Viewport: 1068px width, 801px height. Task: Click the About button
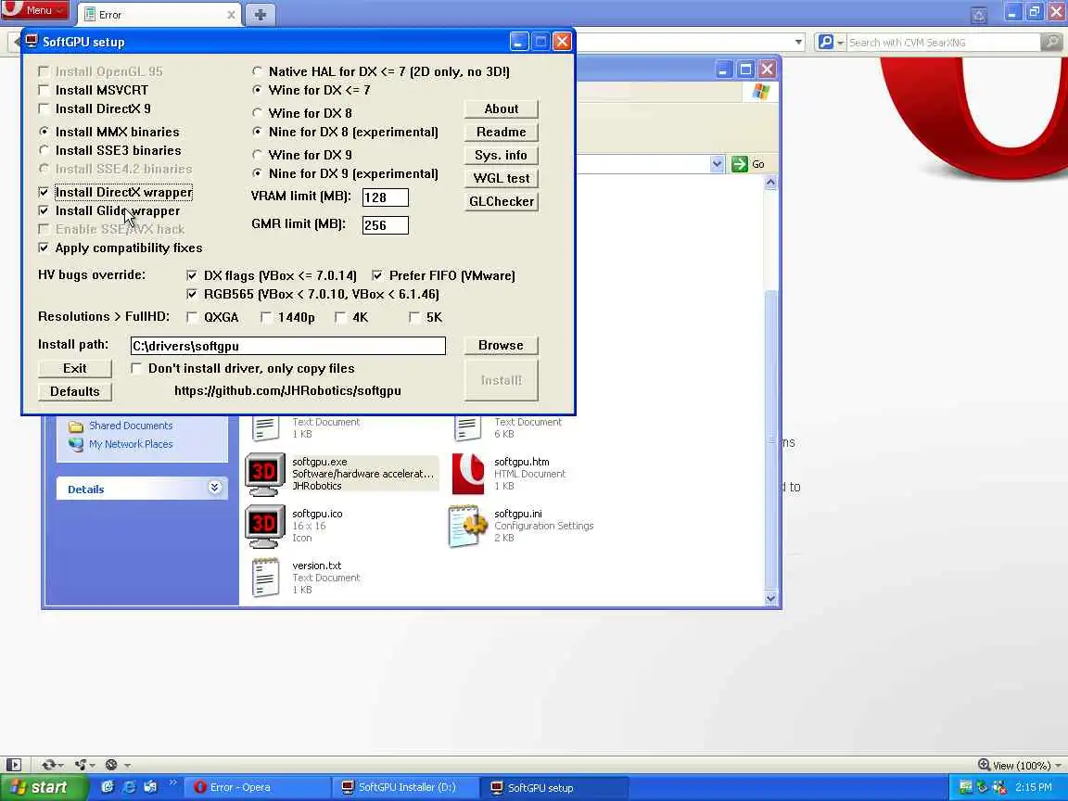click(502, 109)
